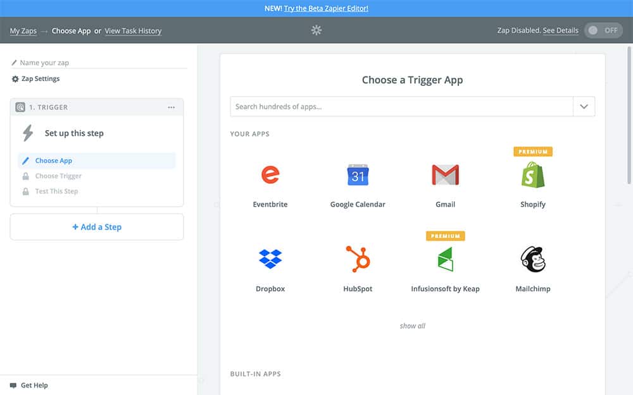Viewport: 633px width, 395px height.
Task: Click the Search hundreds of apps field
Action: 401,107
